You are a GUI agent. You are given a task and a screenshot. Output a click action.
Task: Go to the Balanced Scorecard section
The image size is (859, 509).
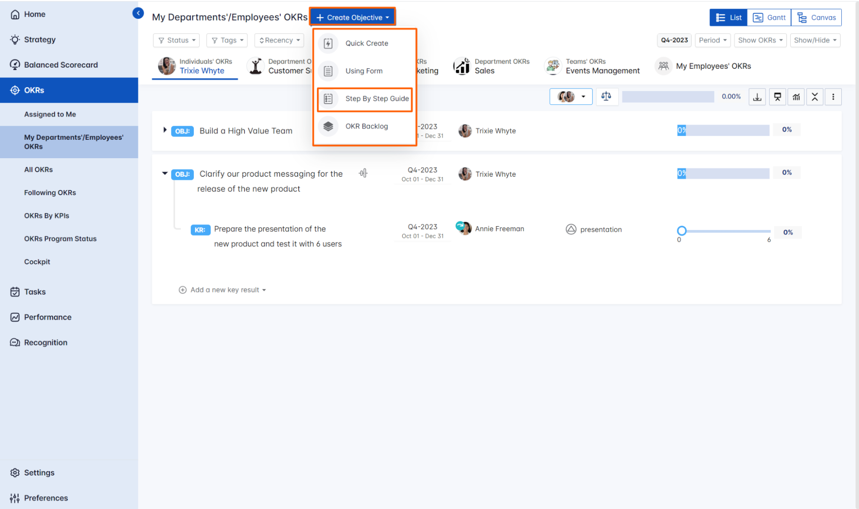(x=61, y=64)
